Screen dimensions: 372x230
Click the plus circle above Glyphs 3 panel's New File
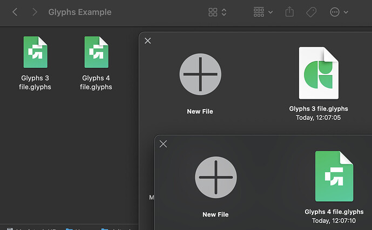(x=200, y=74)
